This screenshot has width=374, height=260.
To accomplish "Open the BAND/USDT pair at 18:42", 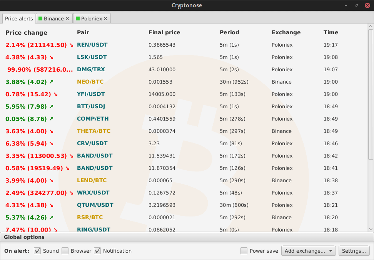I will point(95,156).
